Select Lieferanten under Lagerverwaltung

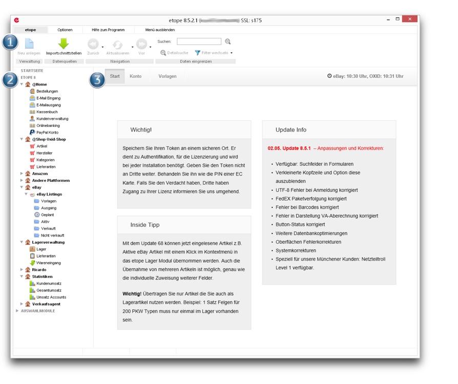46,256
